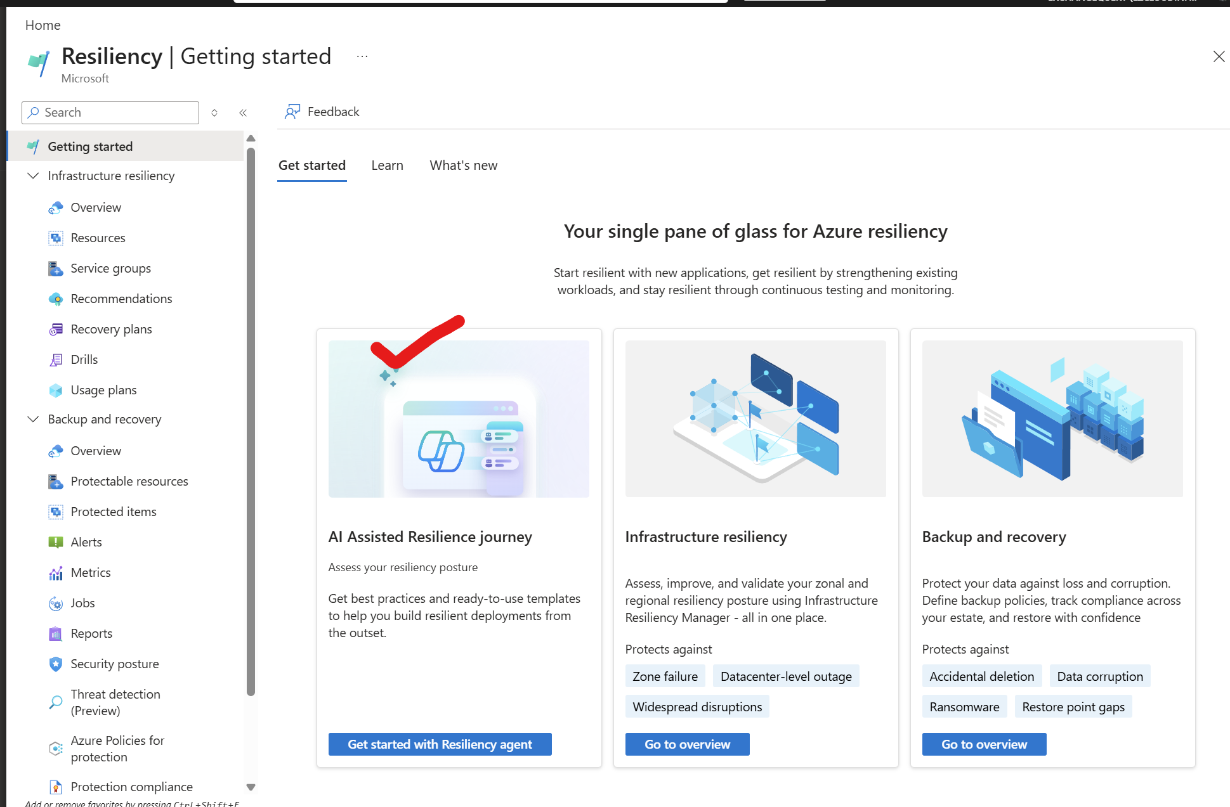Open the more options ellipsis next to title
Image resolution: width=1230 pixels, height=807 pixels.
pyautogui.click(x=362, y=56)
